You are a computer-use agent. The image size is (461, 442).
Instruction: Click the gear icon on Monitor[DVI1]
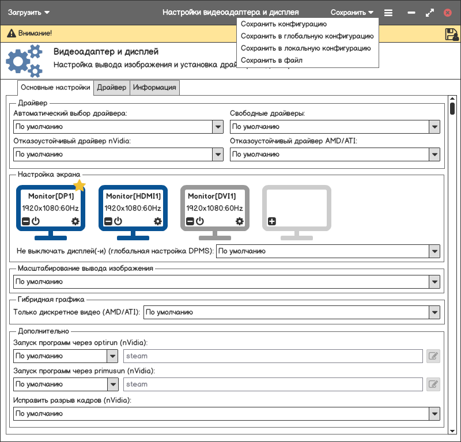pos(240,221)
